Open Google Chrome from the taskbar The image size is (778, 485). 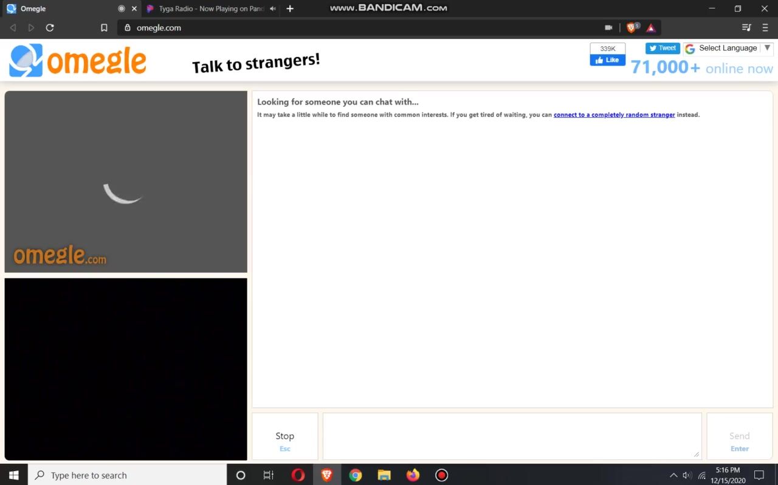pyautogui.click(x=356, y=475)
